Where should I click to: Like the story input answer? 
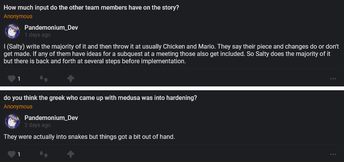pos(12,79)
